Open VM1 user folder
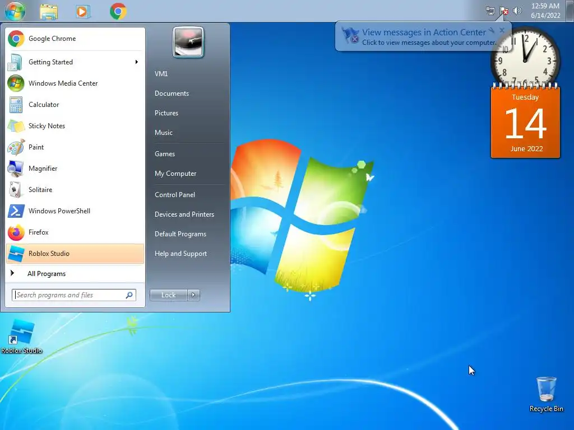 [161, 74]
